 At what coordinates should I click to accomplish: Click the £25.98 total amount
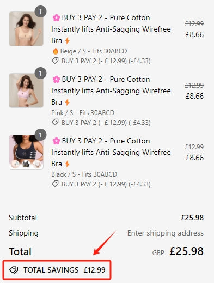186,251
